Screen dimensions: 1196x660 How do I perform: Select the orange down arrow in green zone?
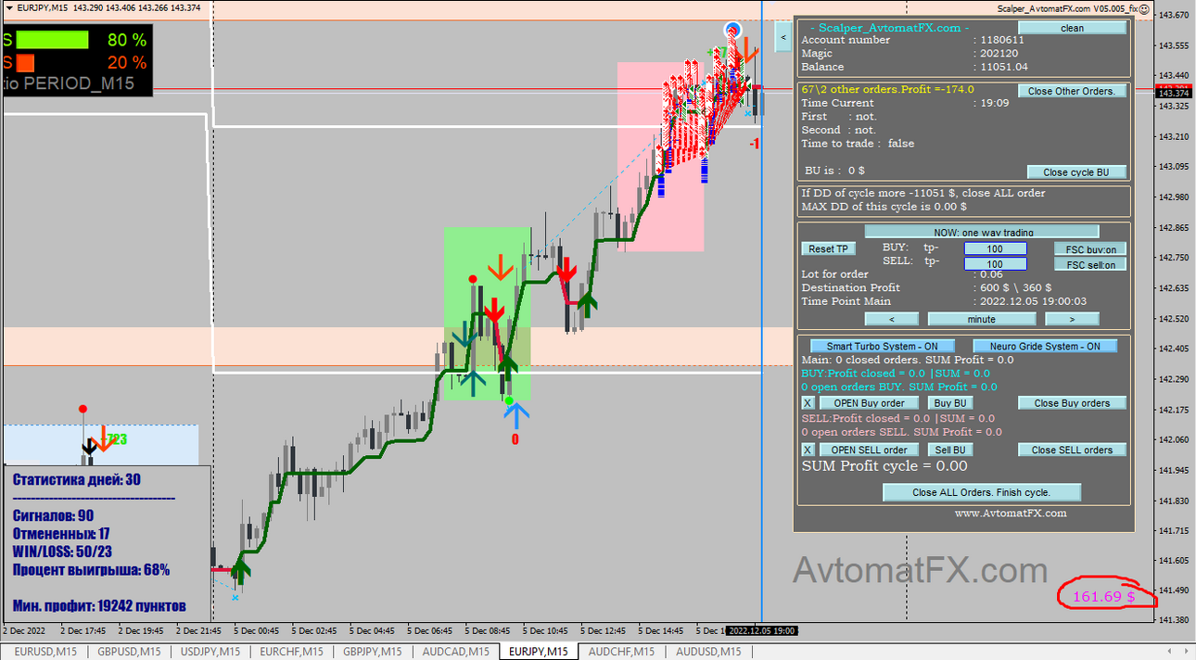click(501, 268)
